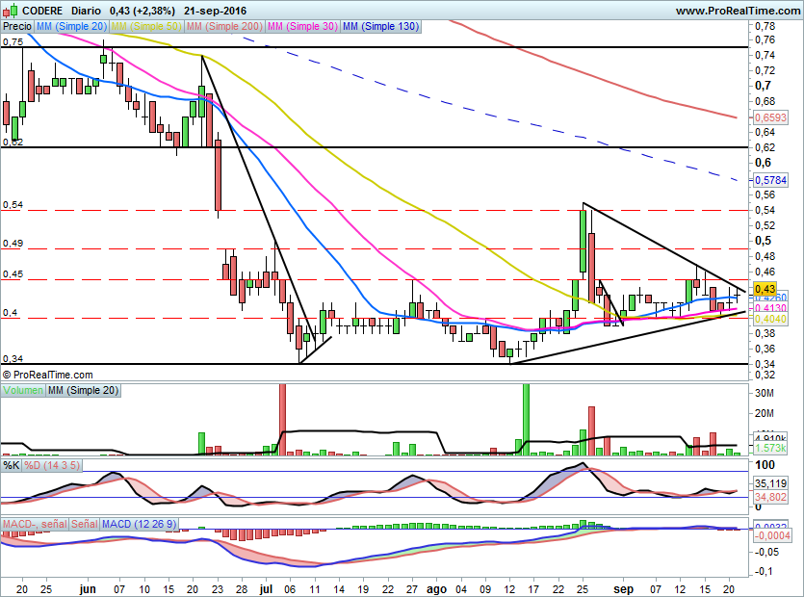Viewport: 804px width, 597px height.
Task: Click the MM (Simple 200) red legend
Action: [x=222, y=27]
